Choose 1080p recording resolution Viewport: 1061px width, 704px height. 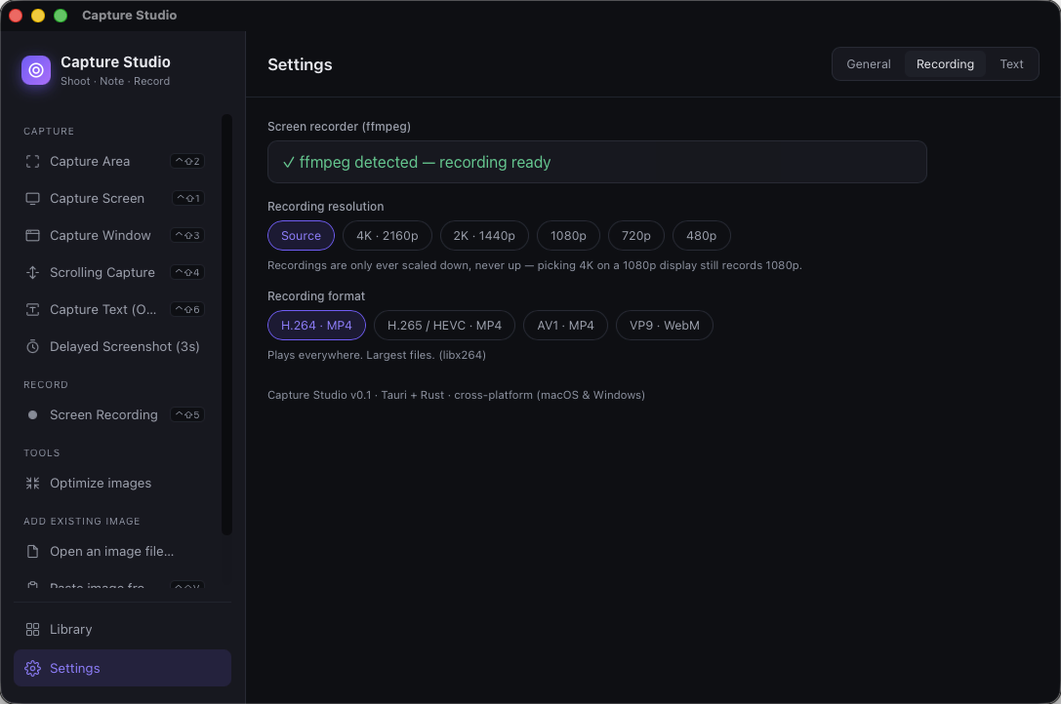[568, 236]
